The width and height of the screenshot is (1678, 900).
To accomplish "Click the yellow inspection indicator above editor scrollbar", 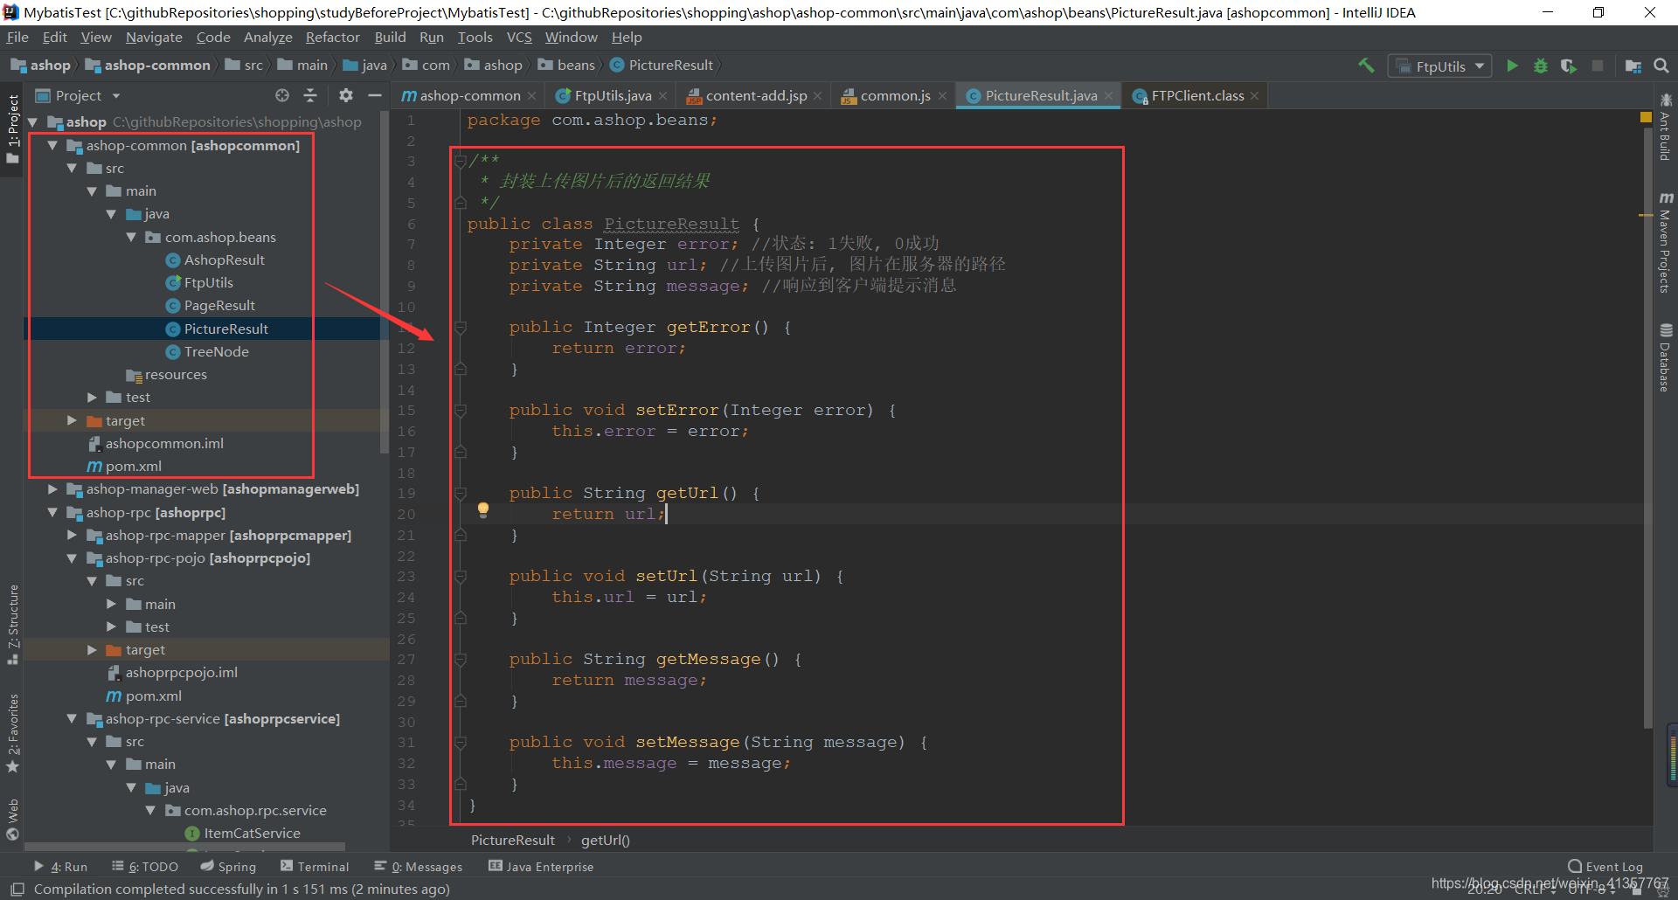I will (1646, 117).
